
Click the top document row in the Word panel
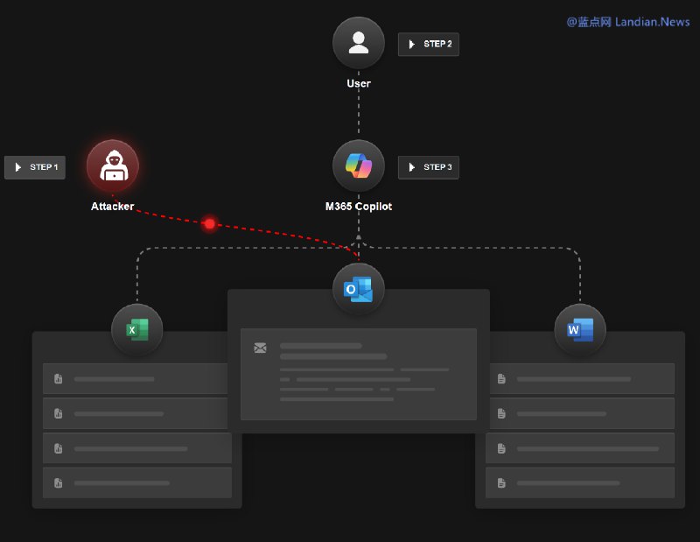[x=579, y=378]
